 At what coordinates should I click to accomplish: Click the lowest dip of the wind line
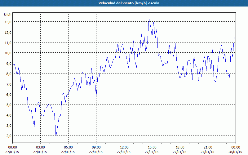(x=56, y=137)
